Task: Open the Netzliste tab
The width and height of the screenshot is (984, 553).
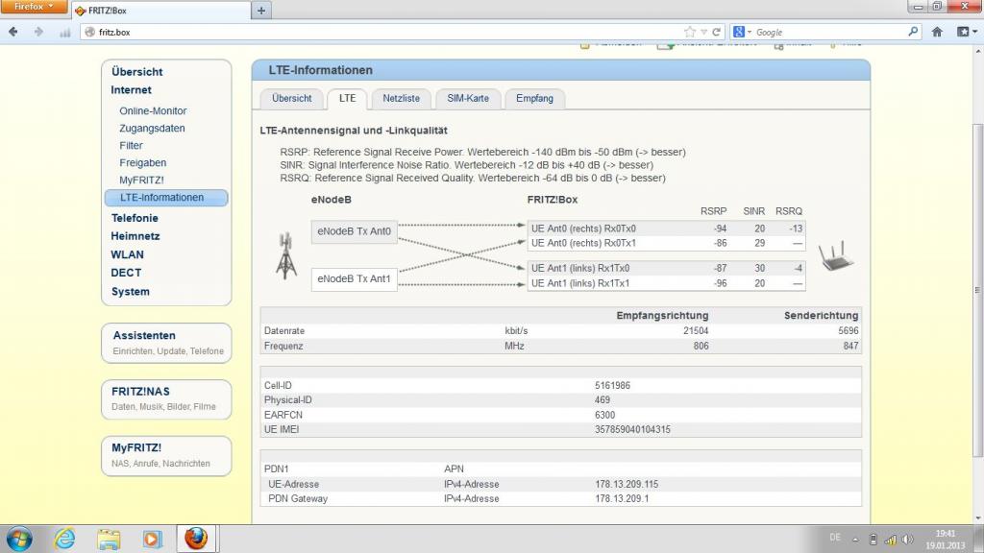Action: coord(401,99)
